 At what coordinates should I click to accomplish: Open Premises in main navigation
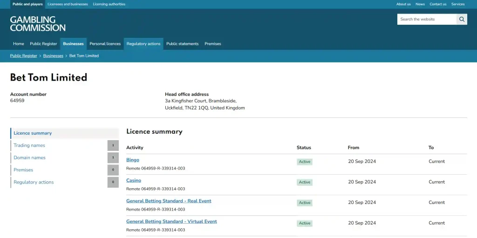[212, 44]
